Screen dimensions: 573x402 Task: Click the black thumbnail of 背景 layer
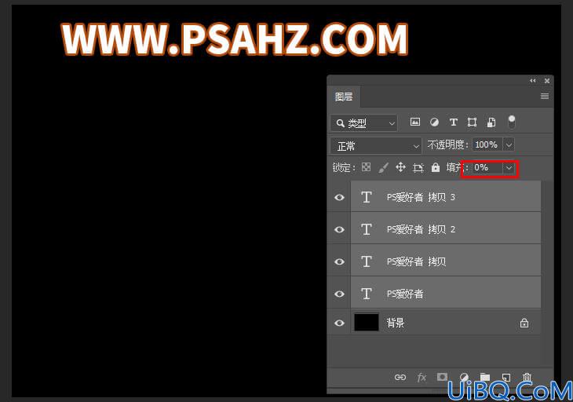click(x=366, y=322)
